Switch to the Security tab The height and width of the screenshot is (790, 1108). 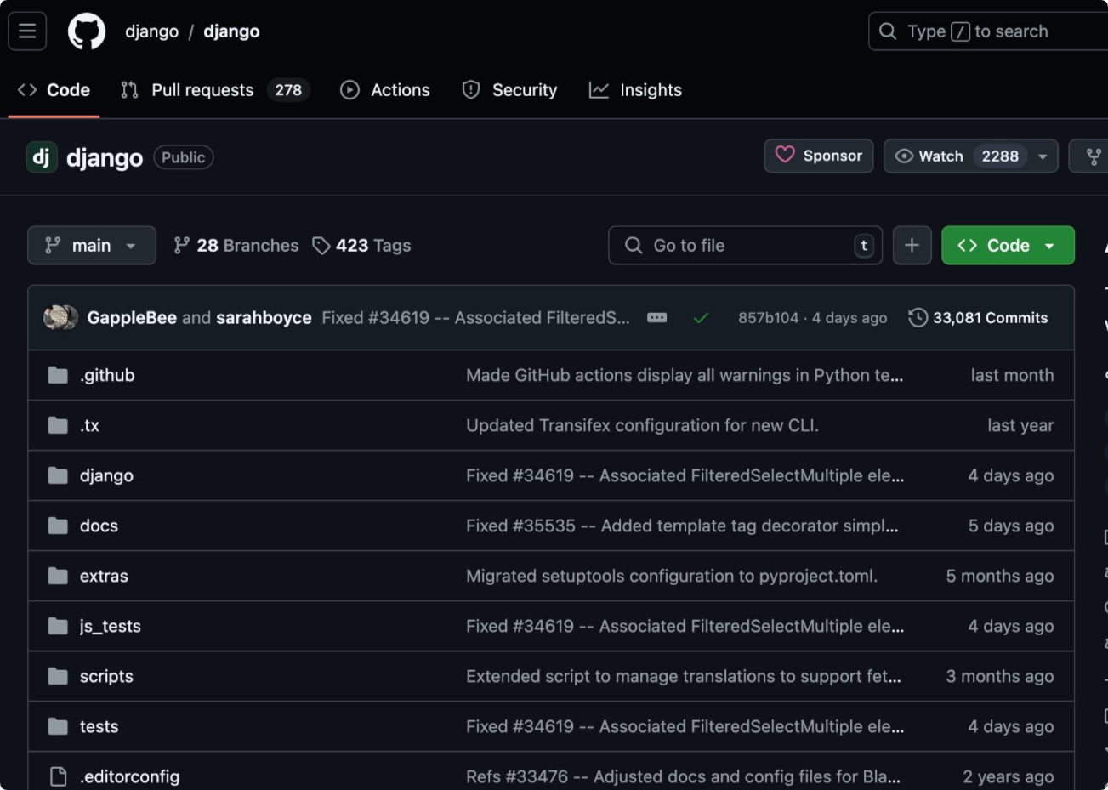[x=509, y=89]
